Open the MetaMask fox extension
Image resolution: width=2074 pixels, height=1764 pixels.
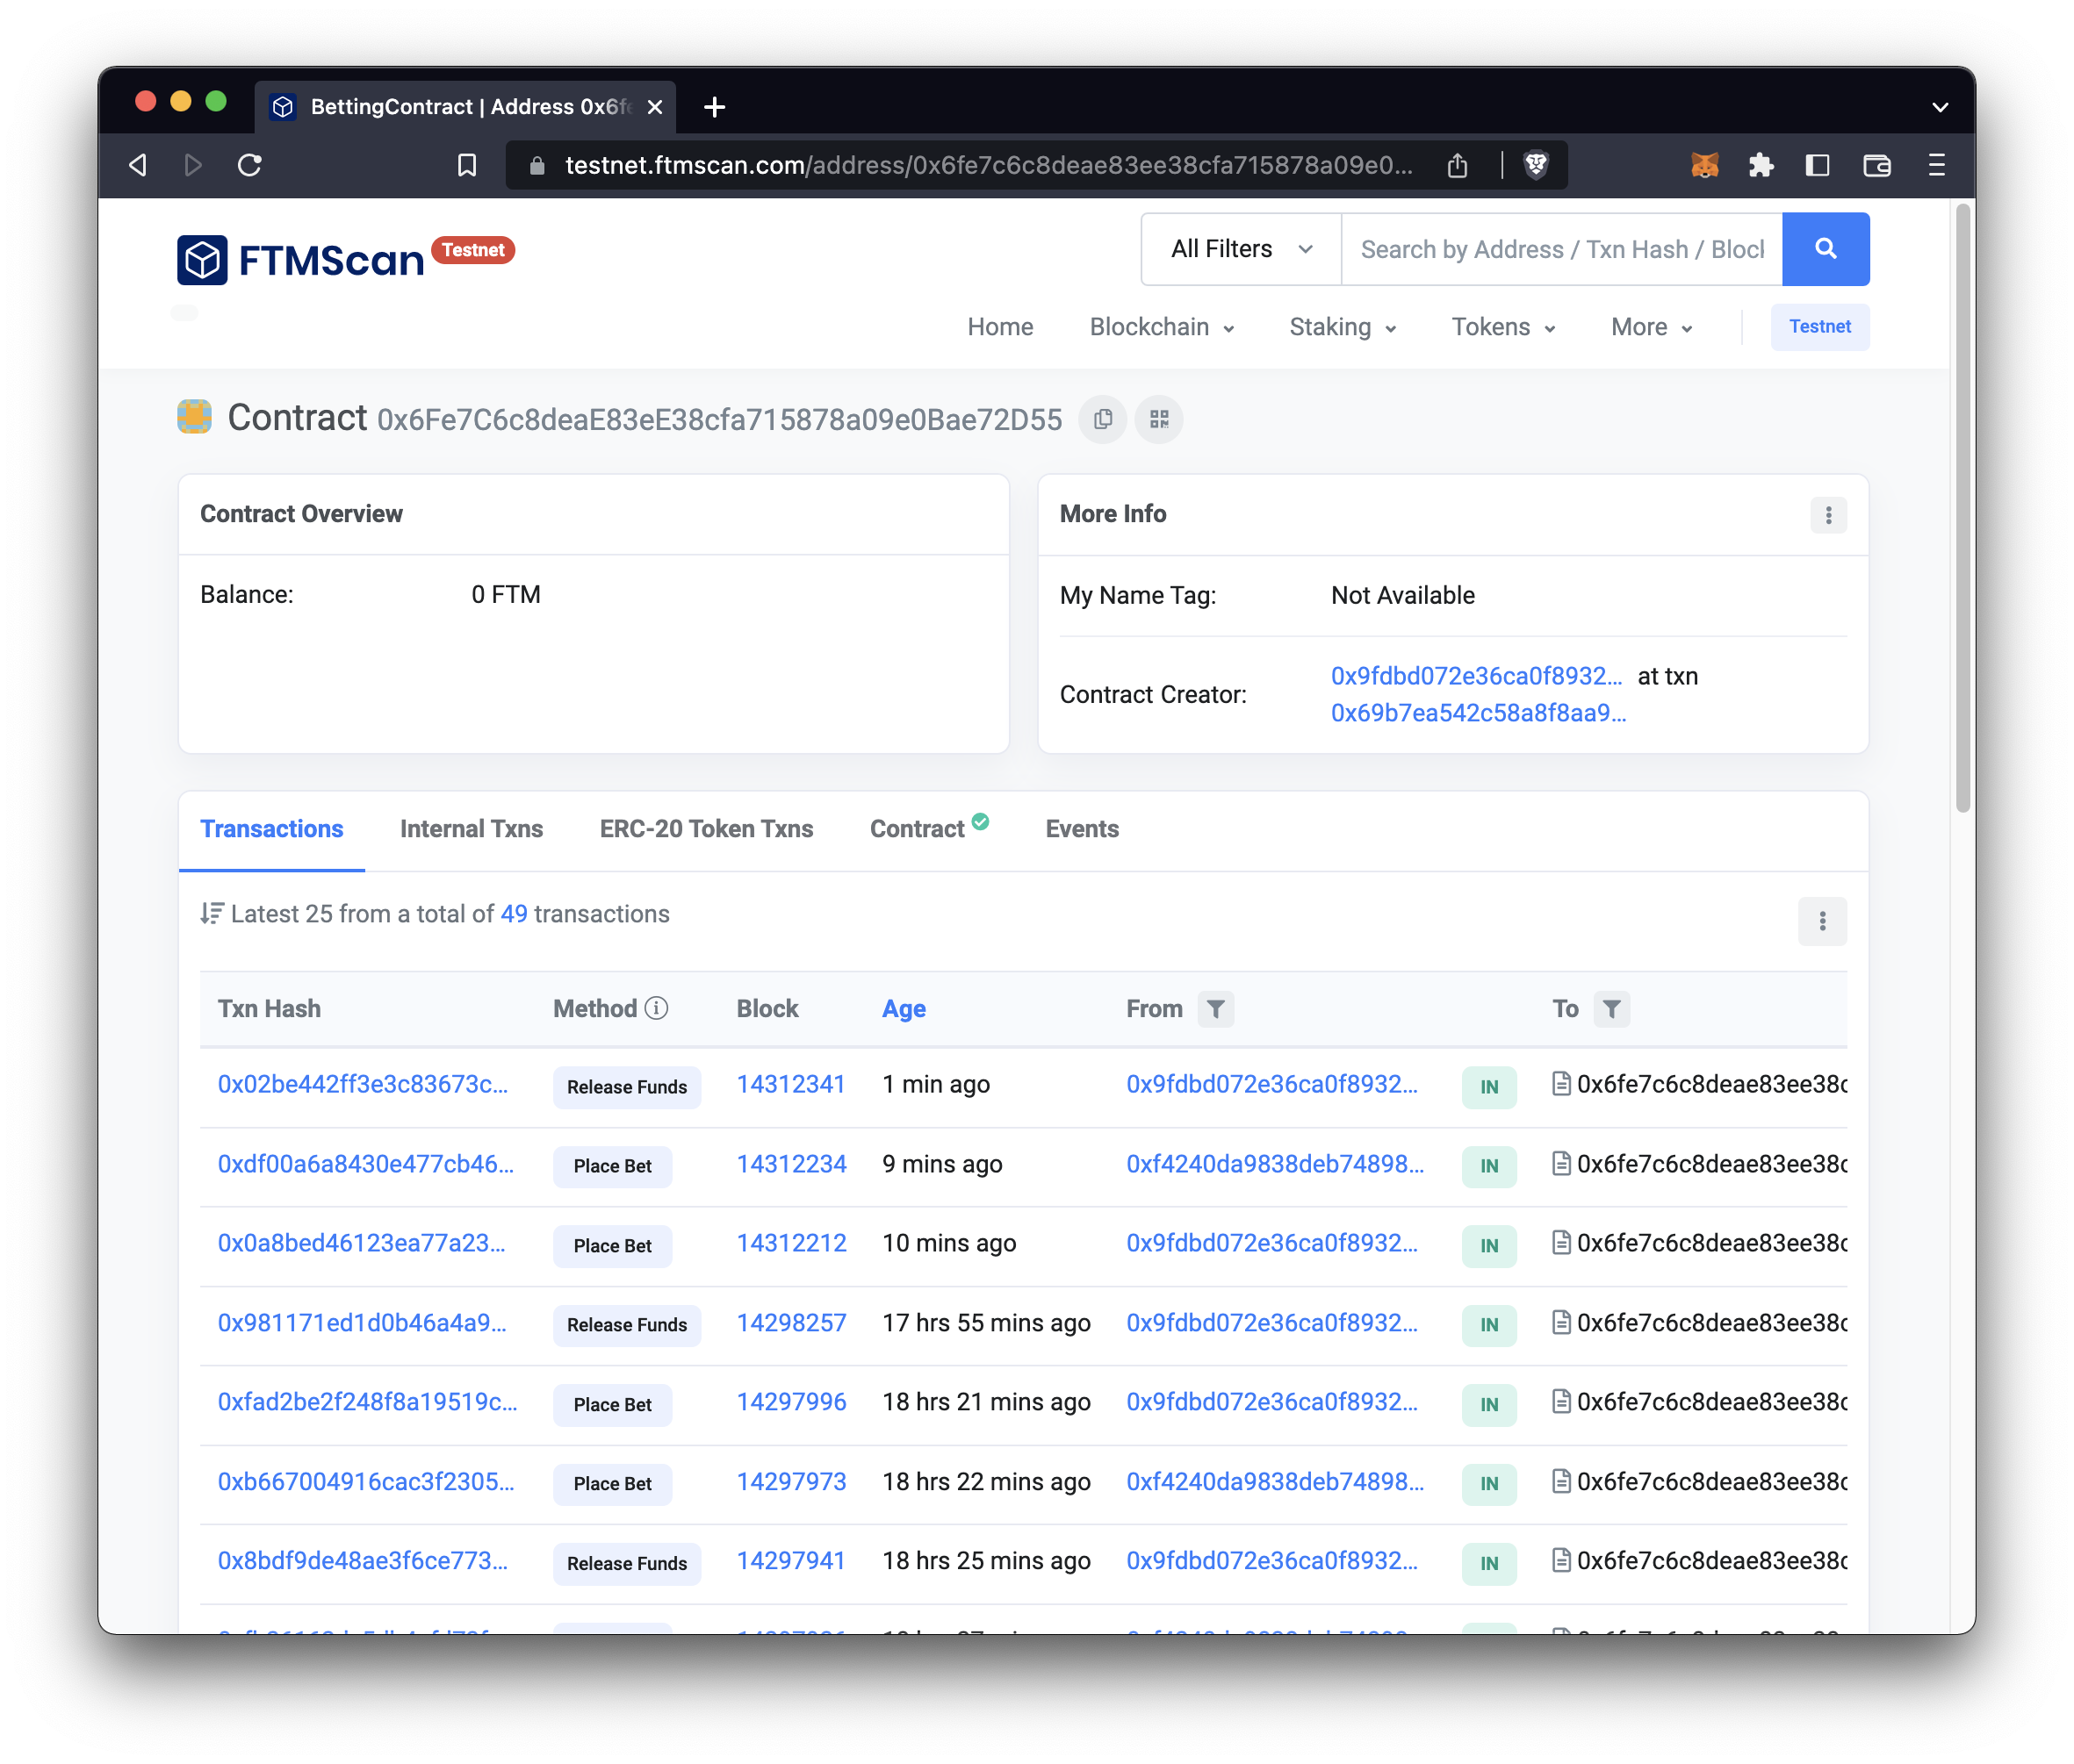1703,165
